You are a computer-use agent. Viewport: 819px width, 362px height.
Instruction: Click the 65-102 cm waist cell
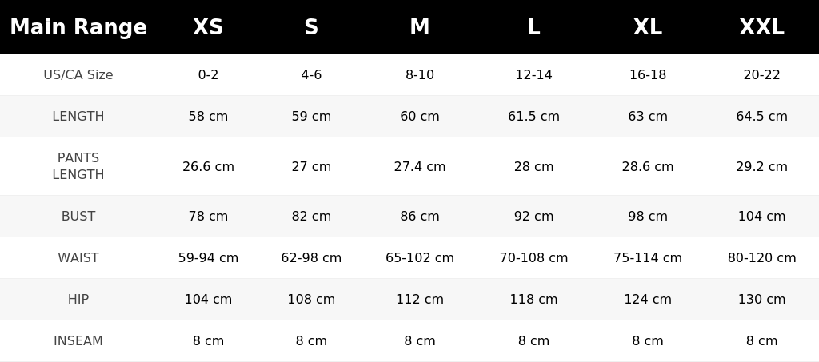[x=420, y=257]
